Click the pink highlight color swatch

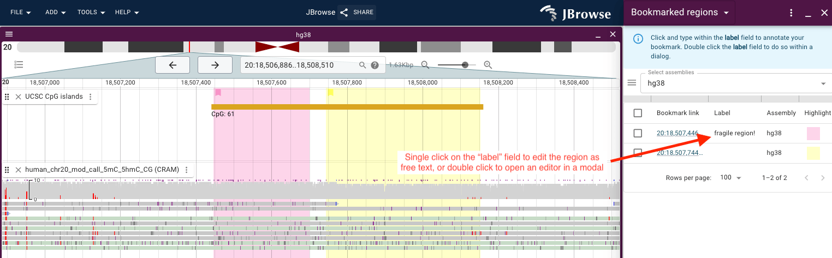(813, 133)
